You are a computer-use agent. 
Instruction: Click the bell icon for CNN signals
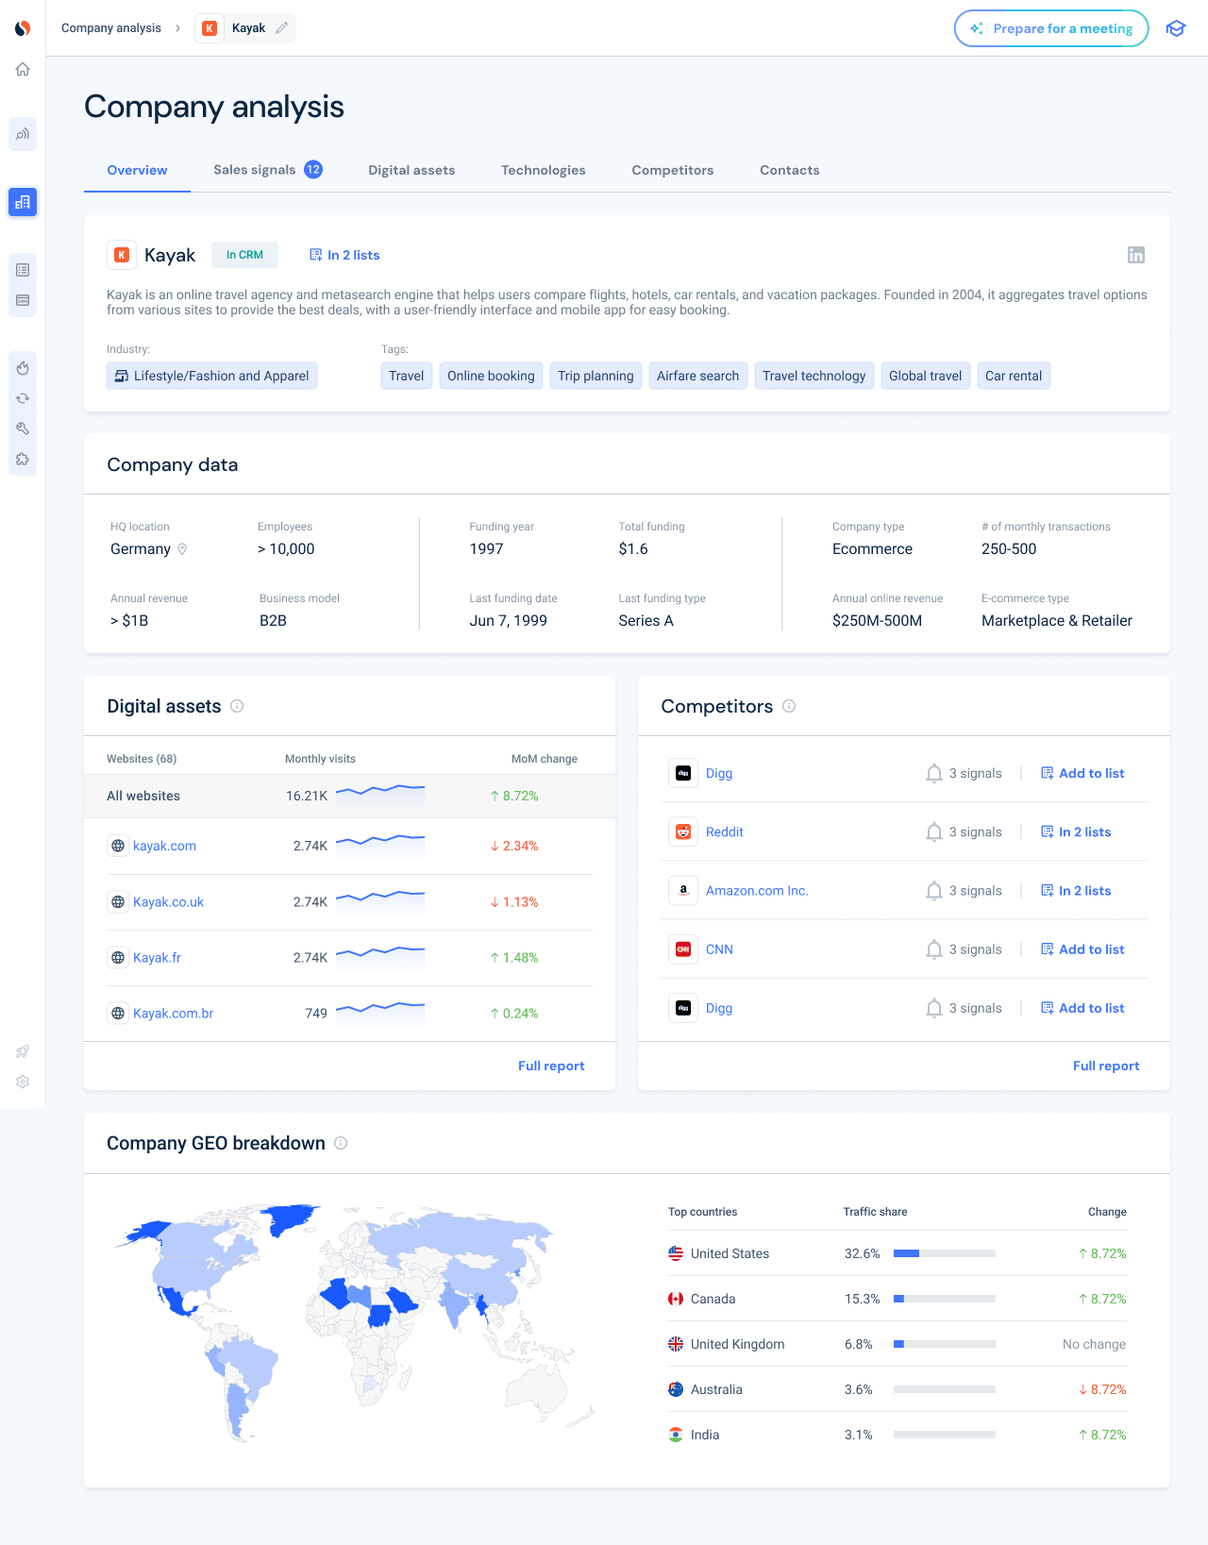(x=934, y=949)
